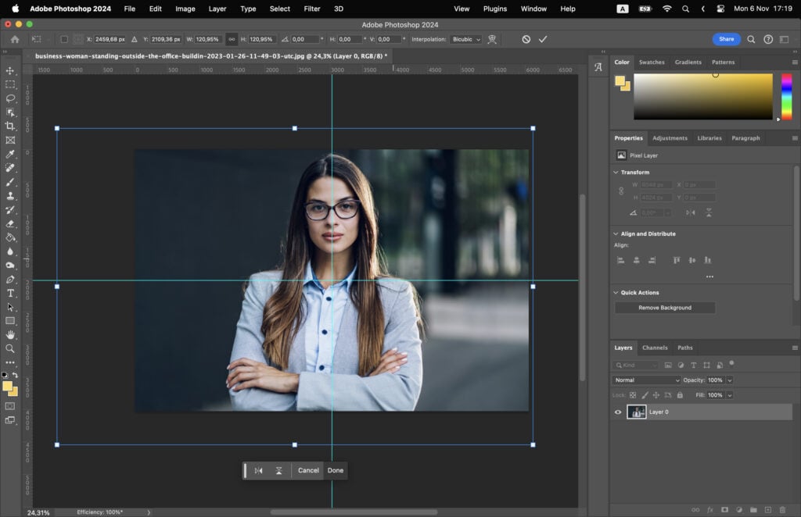Open the Interpolation dropdown in options bar
Viewport: 801px width, 517px height.
466,39
